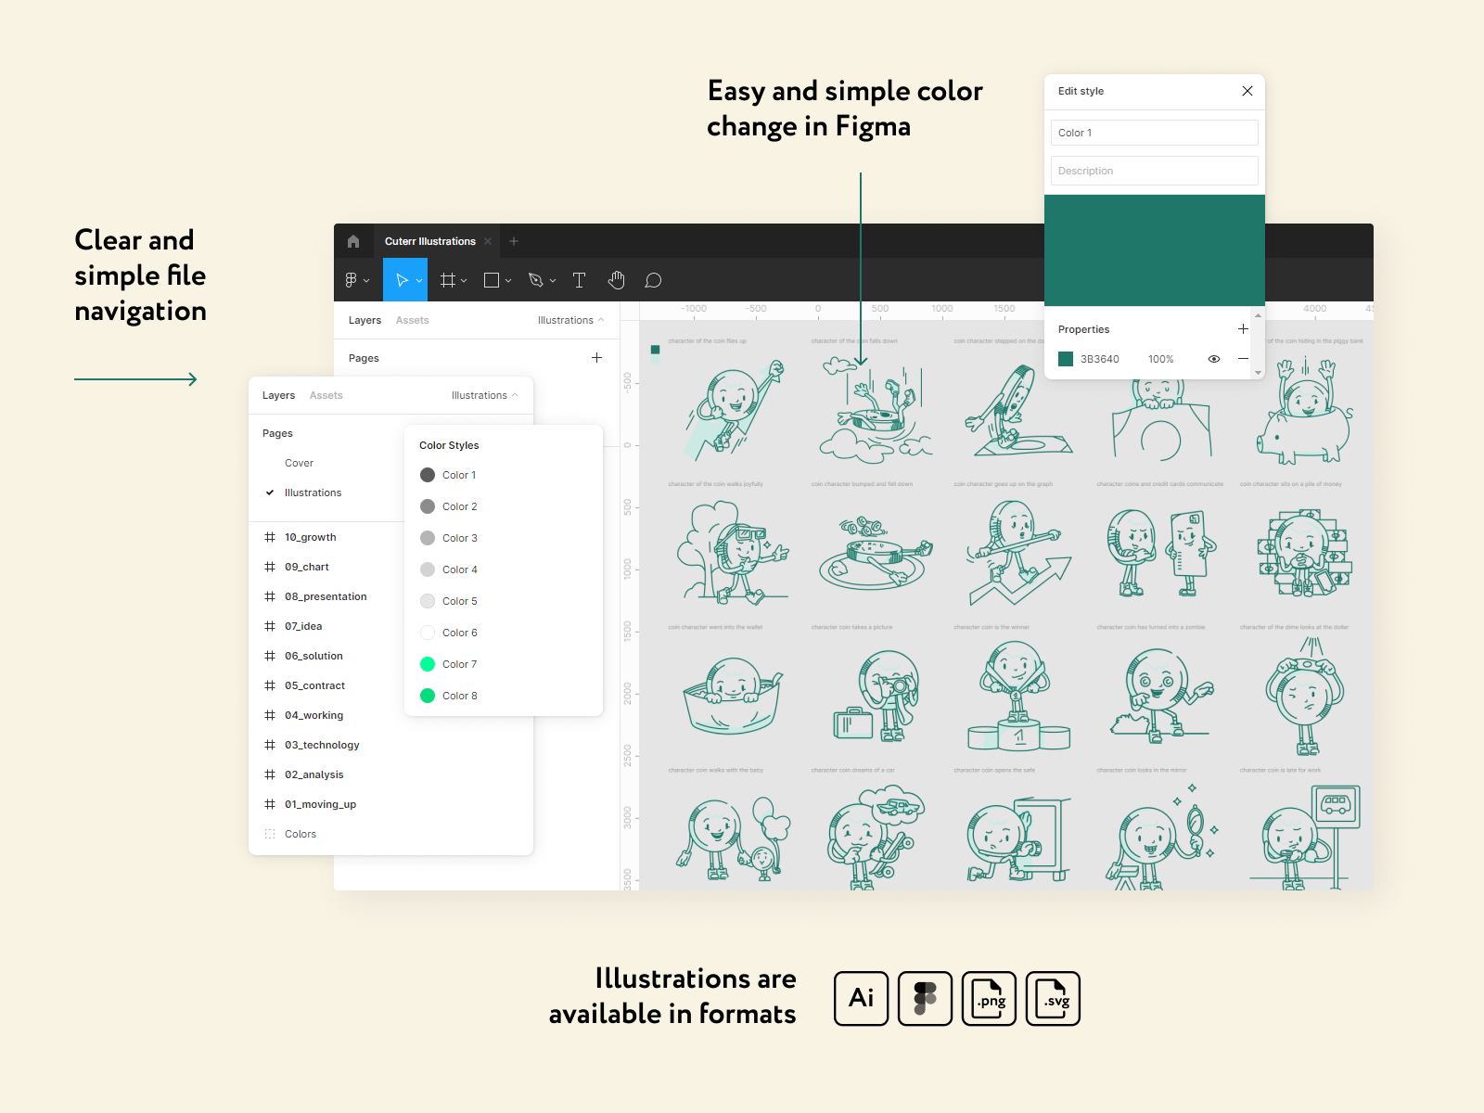Close the Edit style dialog
Viewport: 1484px width, 1113px height.
pos(1247,91)
